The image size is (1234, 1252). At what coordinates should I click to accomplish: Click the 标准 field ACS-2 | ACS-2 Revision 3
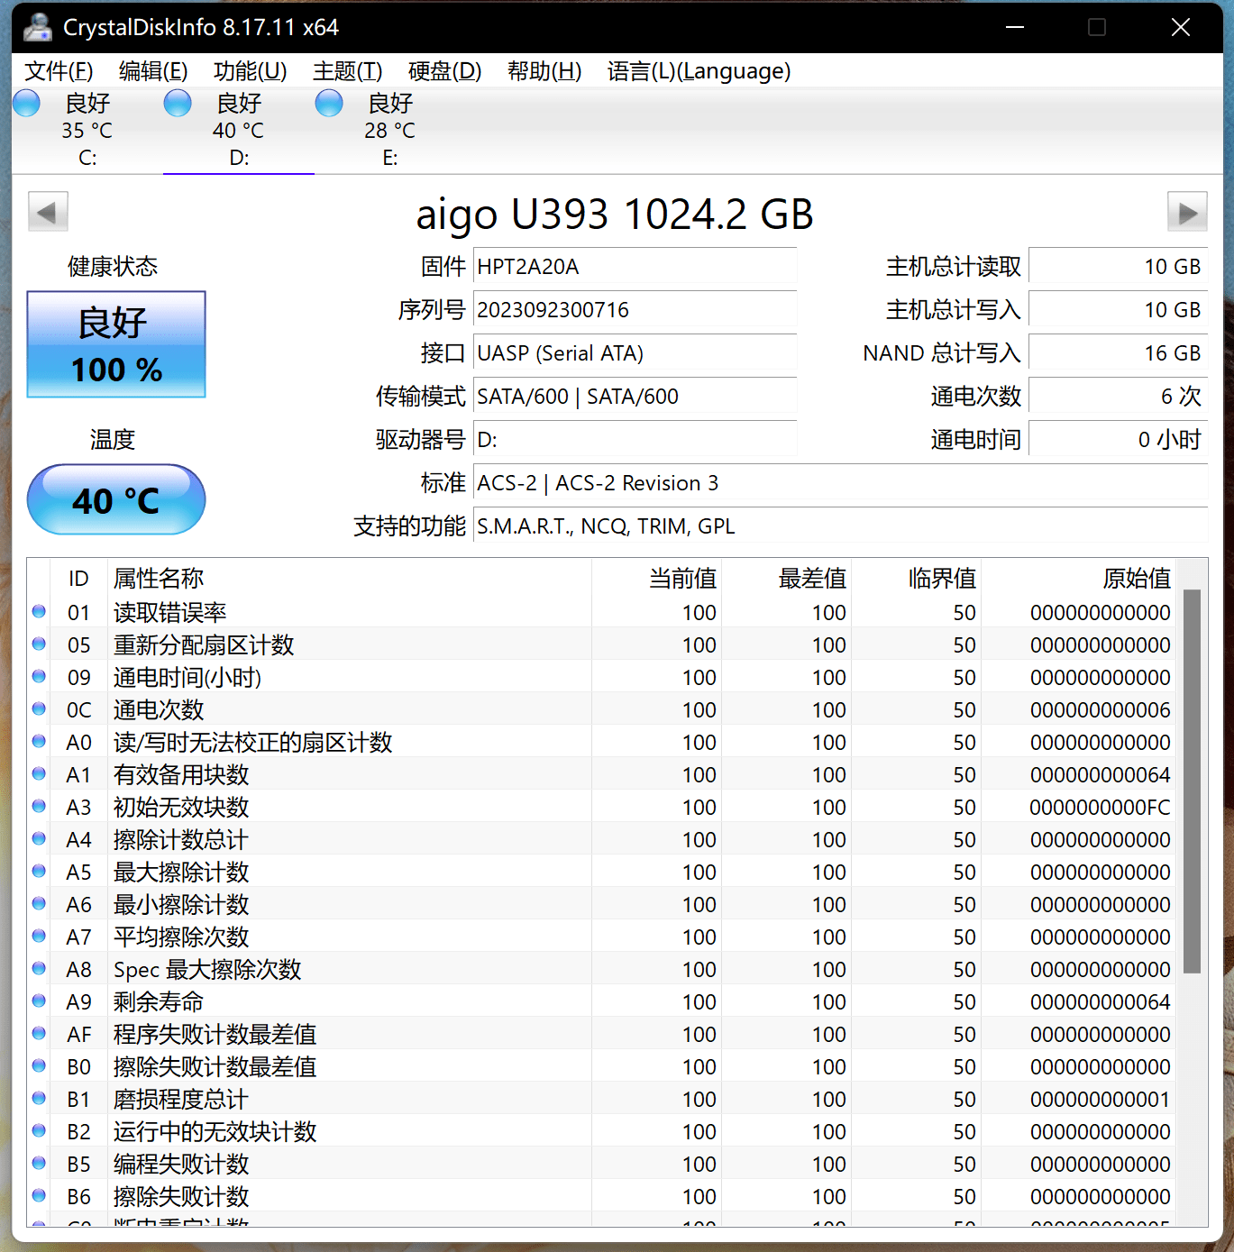coord(840,483)
